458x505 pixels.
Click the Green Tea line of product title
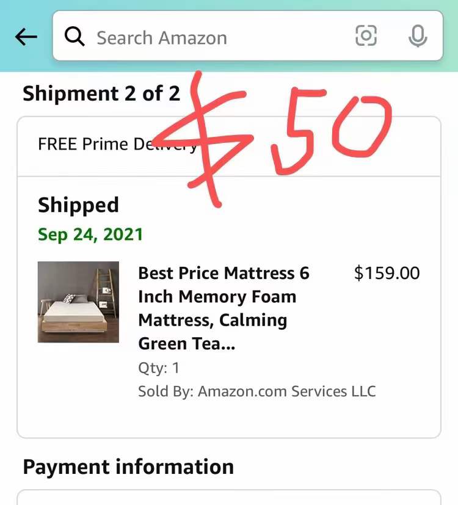tap(186, 343)
